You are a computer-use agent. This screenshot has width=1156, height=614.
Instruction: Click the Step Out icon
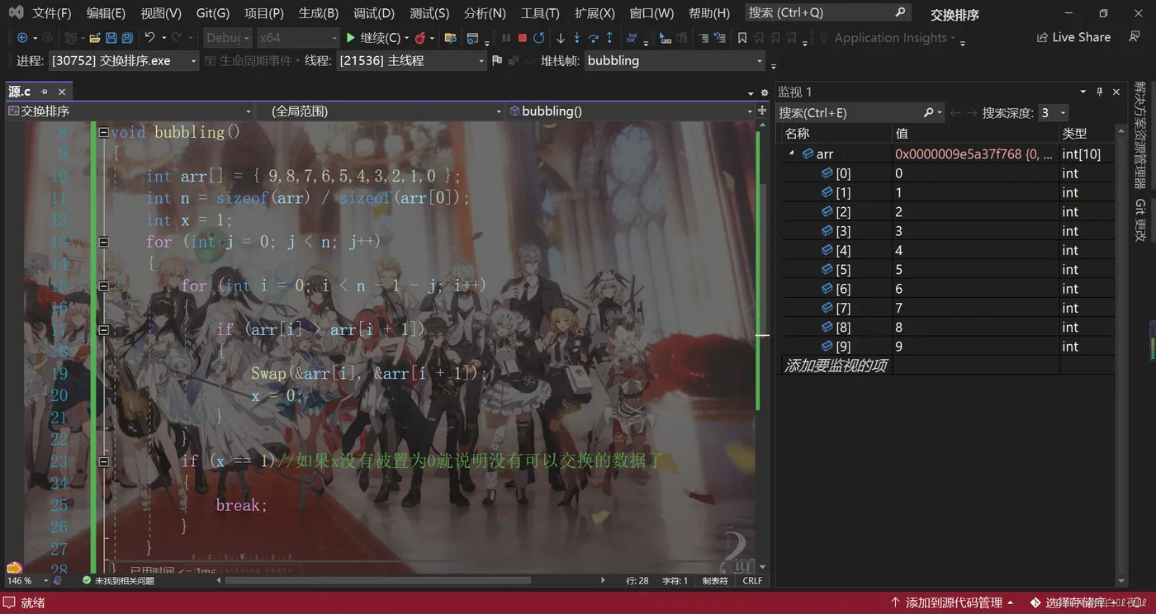609,38
